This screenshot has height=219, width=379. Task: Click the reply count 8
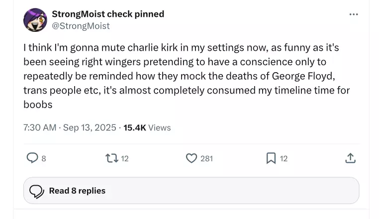click(44, 158)
